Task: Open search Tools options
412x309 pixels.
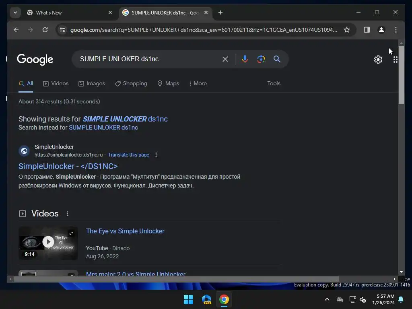Action: pyautogui.click(x=274, y=84)
